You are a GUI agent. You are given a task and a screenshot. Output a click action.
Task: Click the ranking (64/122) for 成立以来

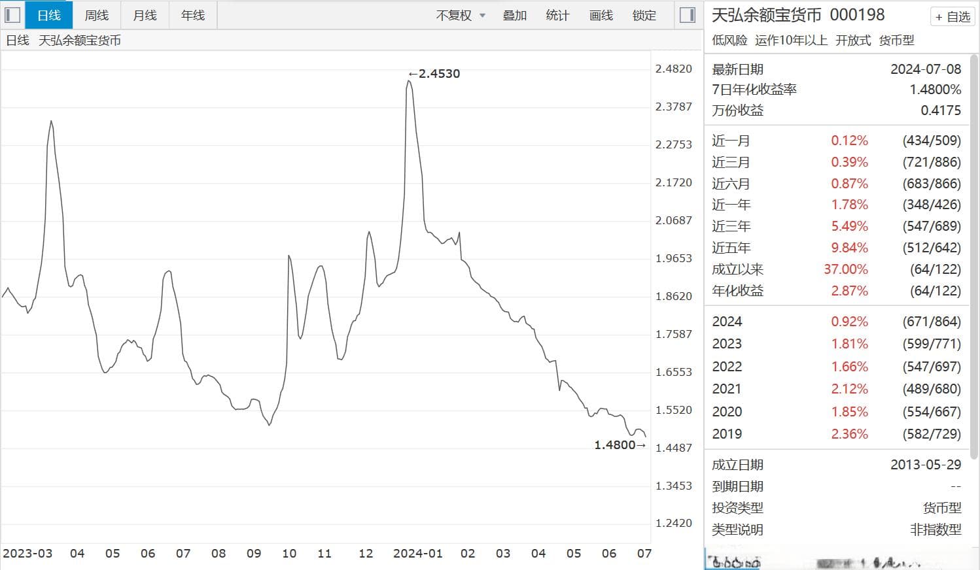[936, 269]
